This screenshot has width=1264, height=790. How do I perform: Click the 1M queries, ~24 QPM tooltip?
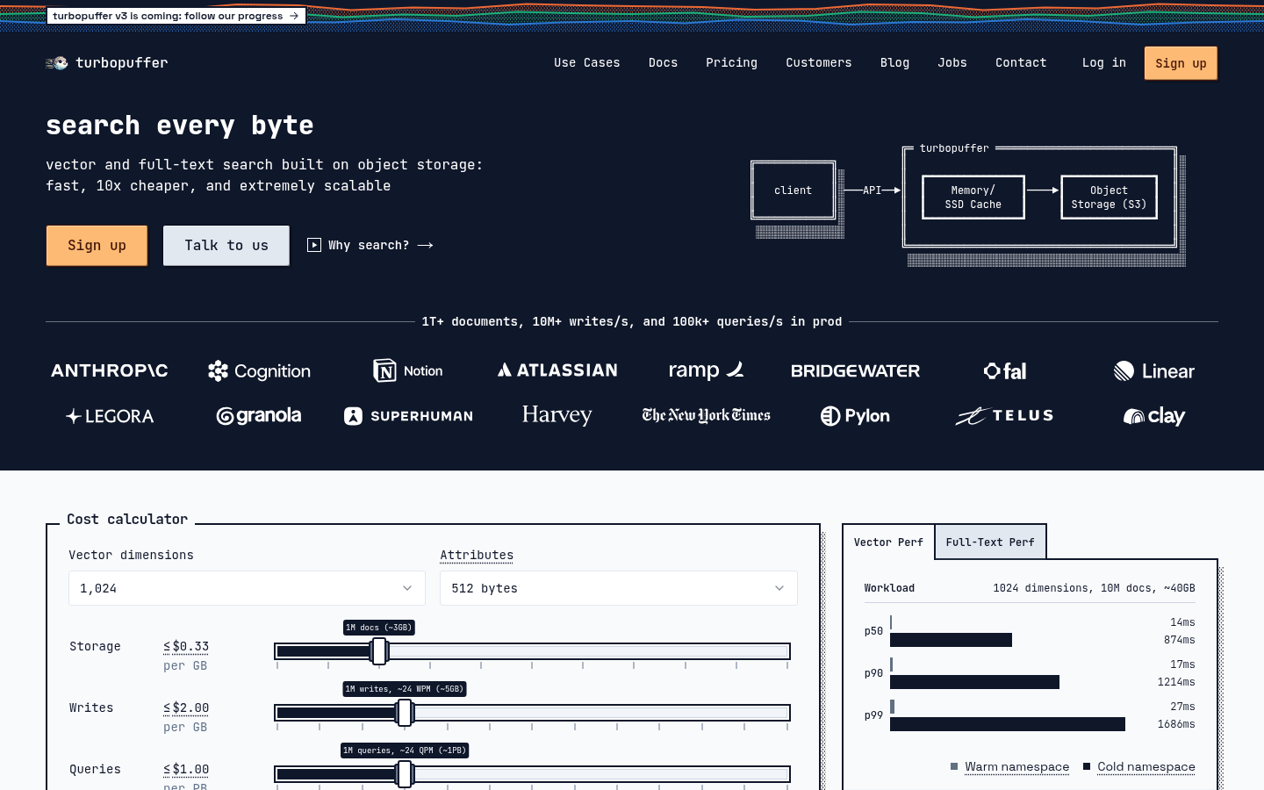(405, 750)
